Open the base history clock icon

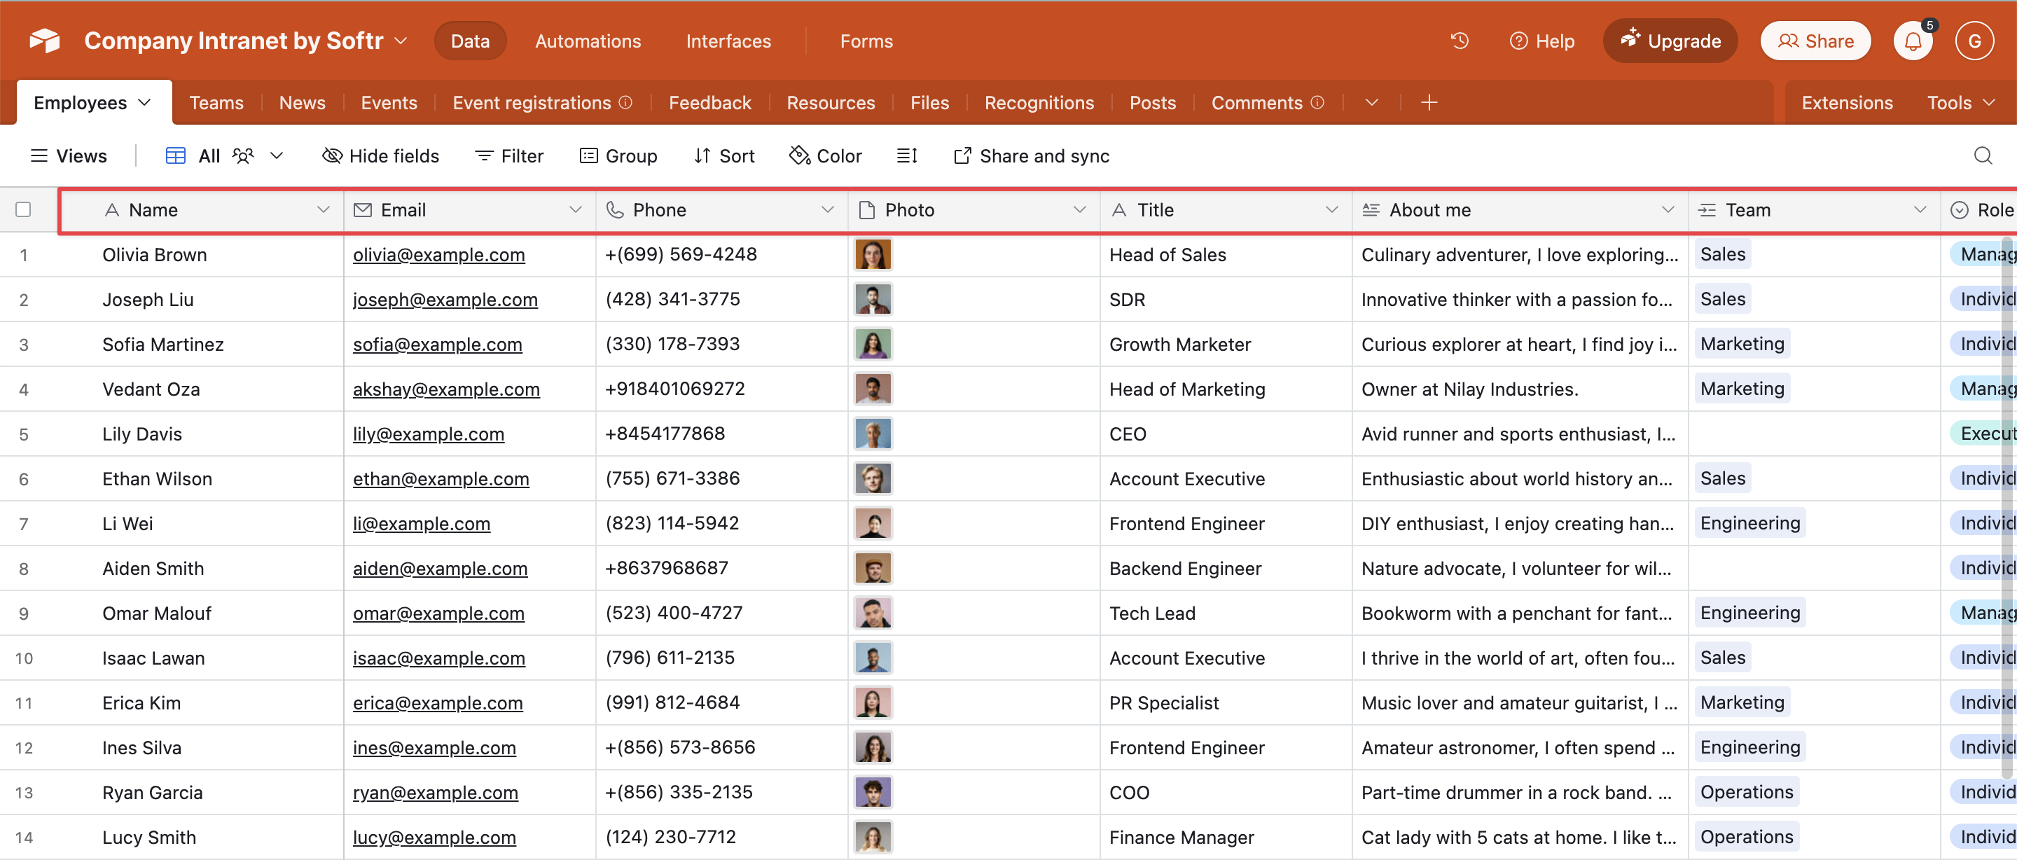[1459, 41]
